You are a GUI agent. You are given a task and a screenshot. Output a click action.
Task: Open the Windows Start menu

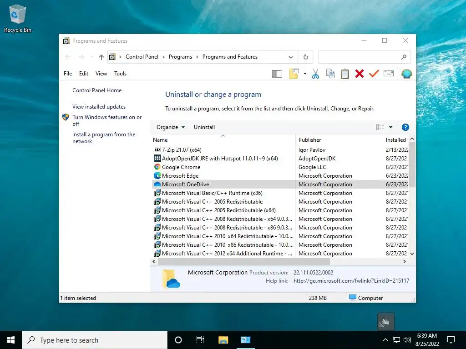pyautogui.click(x=11, y=340)
